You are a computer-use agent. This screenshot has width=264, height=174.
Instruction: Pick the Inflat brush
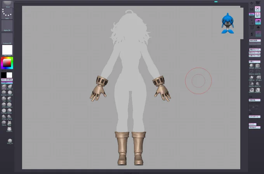pos(10,99)
